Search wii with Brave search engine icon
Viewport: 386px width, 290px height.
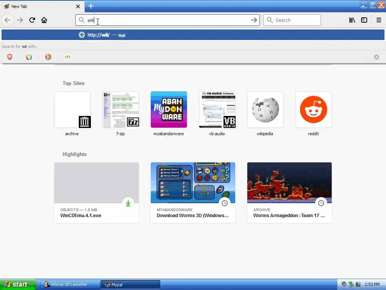[x=10, y=57]
